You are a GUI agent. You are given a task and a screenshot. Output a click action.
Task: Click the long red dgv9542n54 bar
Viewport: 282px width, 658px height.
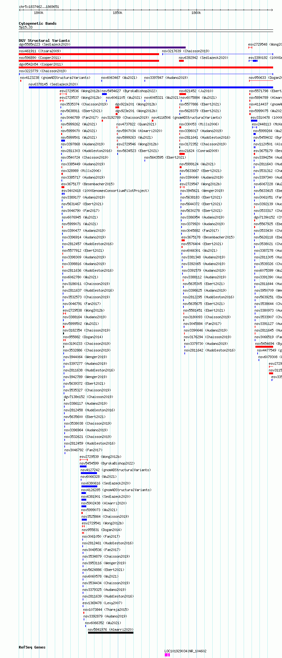[146, 67]
